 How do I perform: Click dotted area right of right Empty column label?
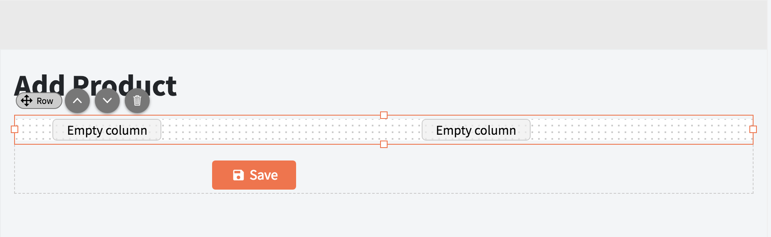coord(640,130)
